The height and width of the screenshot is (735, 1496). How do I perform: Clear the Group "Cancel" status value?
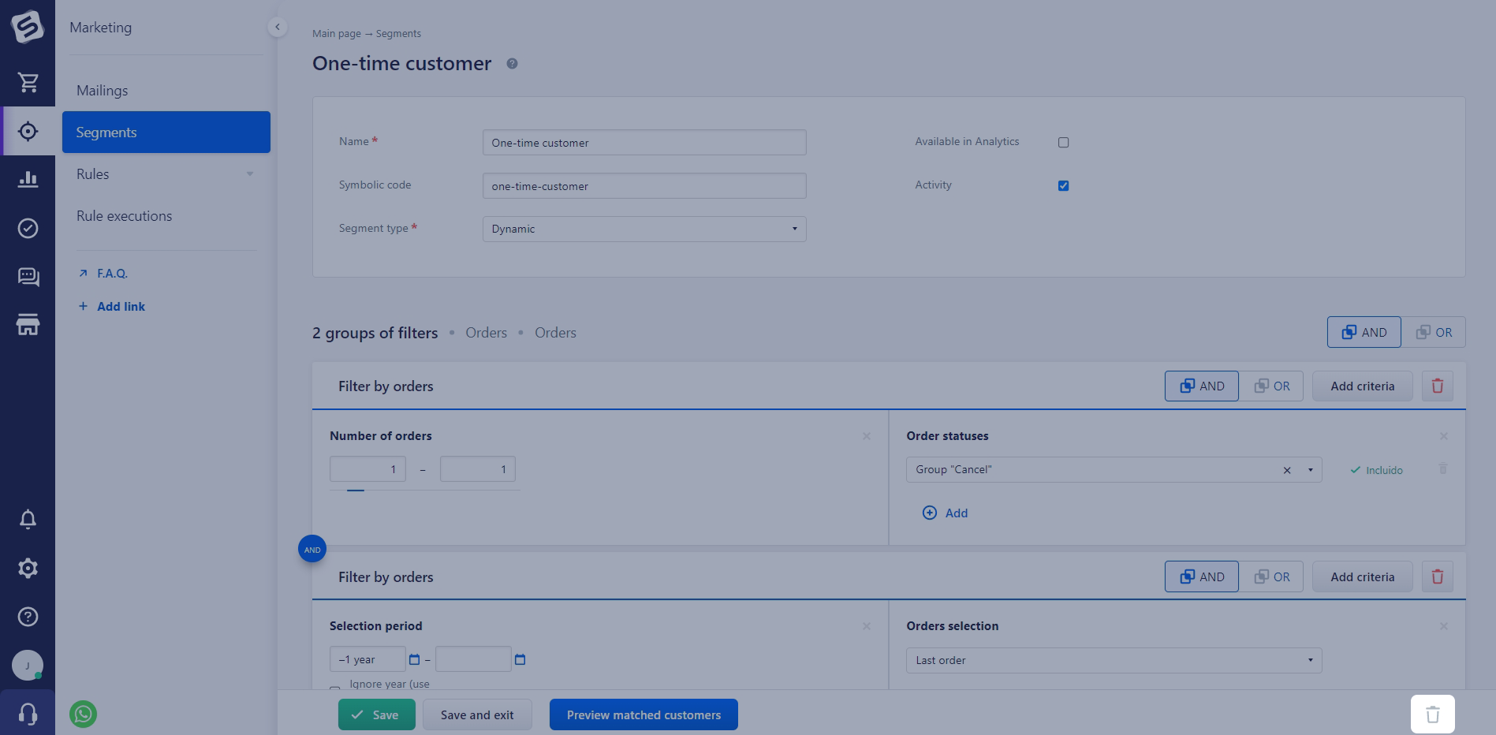point(1287,470)
